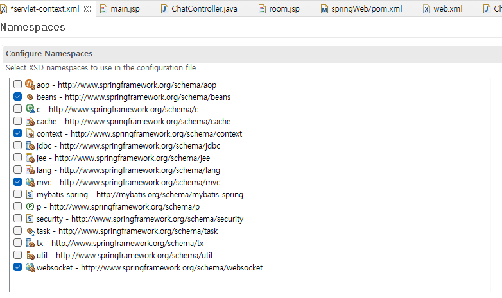Click the cache namespace icon
The image size is (502, 298).
pos(30,121)
